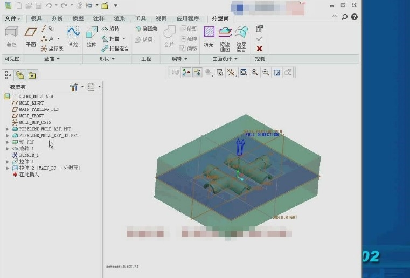This screenshot has width=410, height=278.
Task: Open the windows list dropdown arrow
Action: tap(97, 5)
